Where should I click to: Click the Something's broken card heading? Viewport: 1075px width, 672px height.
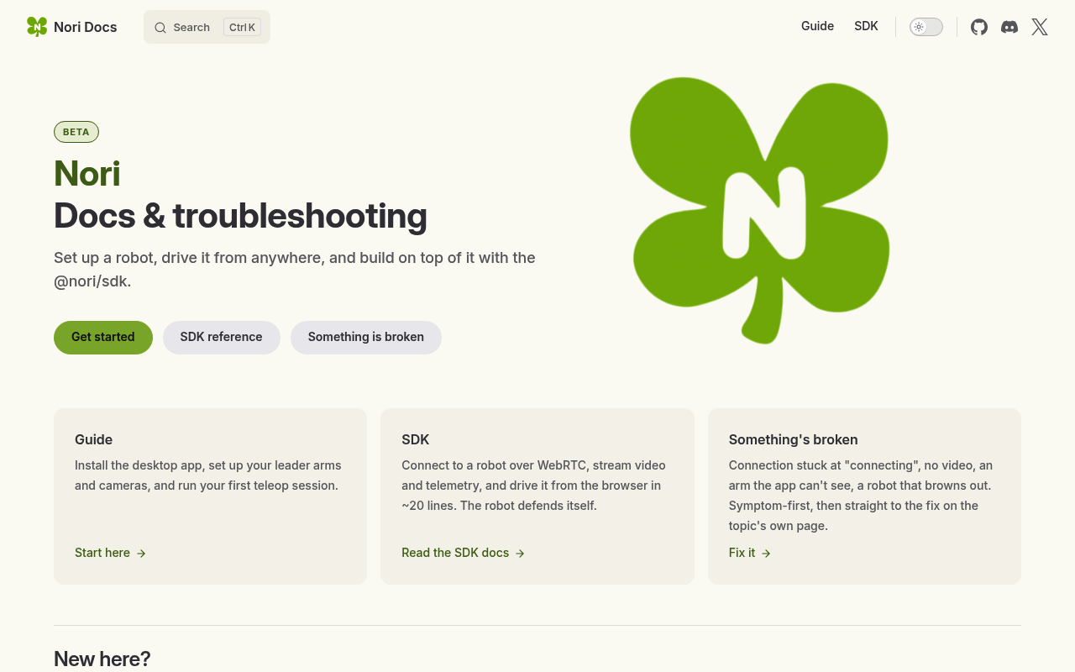(794, 439)
